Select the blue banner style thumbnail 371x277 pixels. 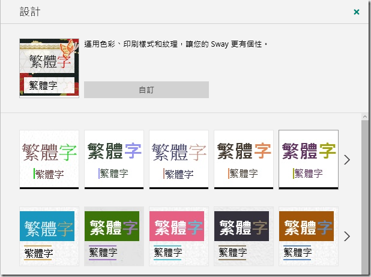[49, 236]
